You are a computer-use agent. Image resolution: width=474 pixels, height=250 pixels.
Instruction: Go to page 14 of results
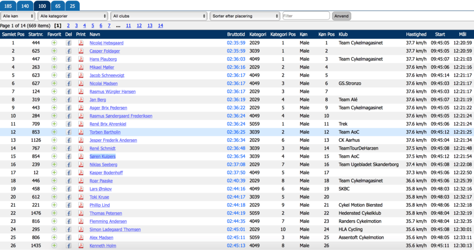pos(160,26)
